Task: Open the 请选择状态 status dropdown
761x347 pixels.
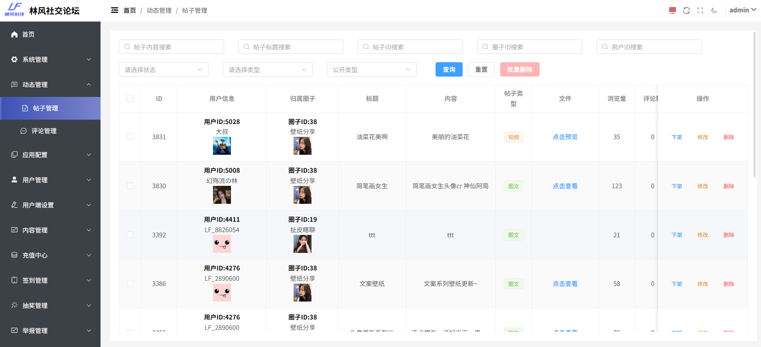Action: tap(164, 69)
